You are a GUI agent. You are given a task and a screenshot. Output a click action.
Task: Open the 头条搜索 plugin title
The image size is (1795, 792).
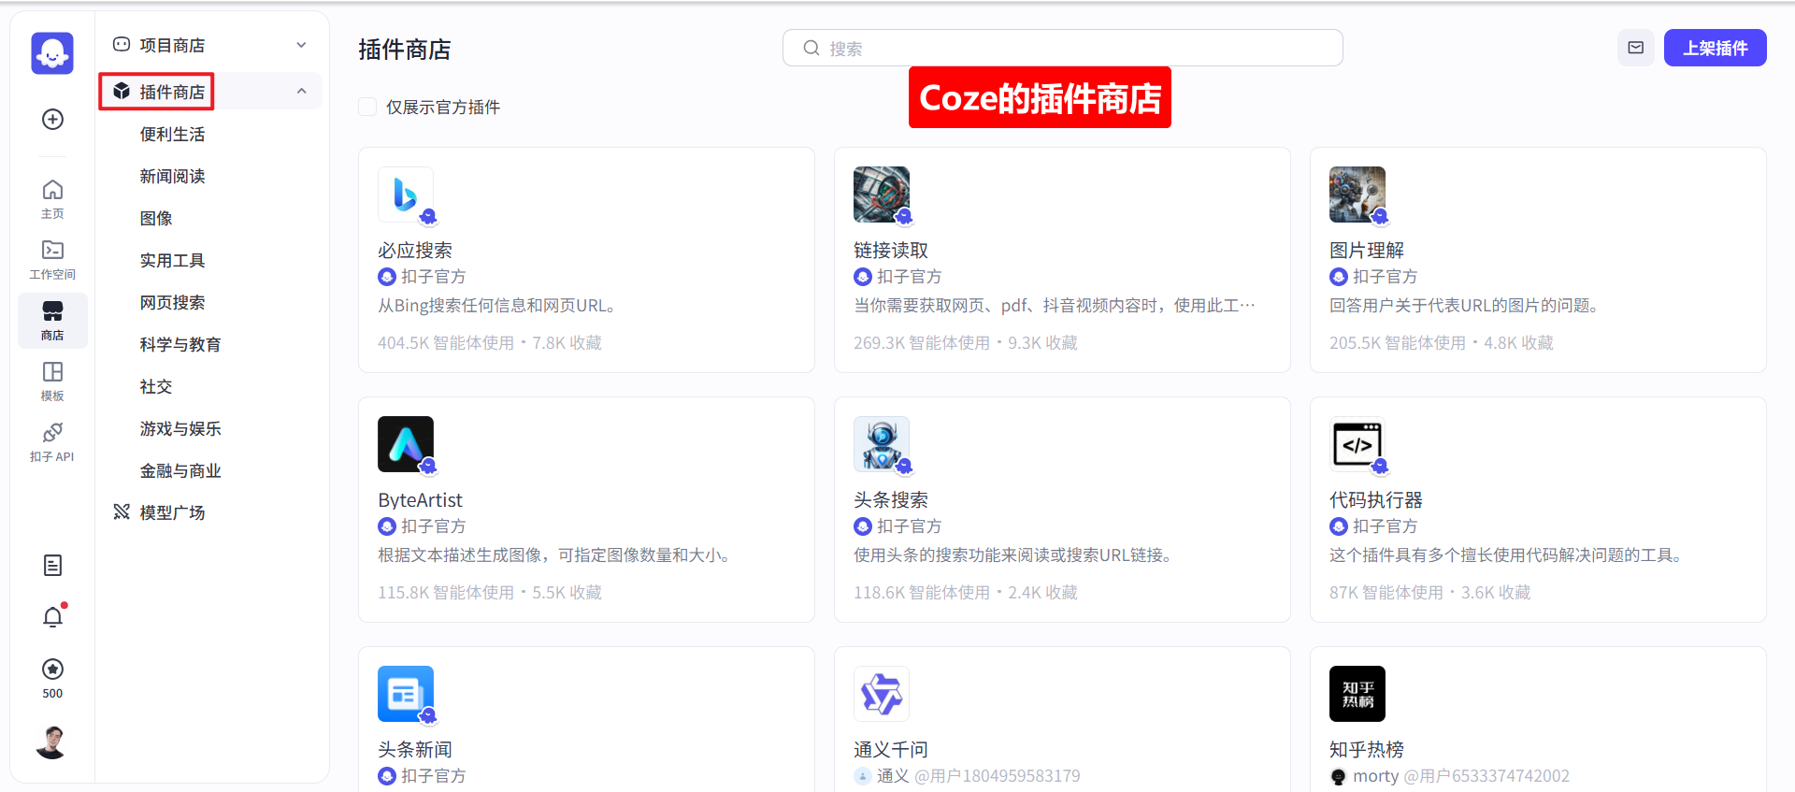coord(891,499)
